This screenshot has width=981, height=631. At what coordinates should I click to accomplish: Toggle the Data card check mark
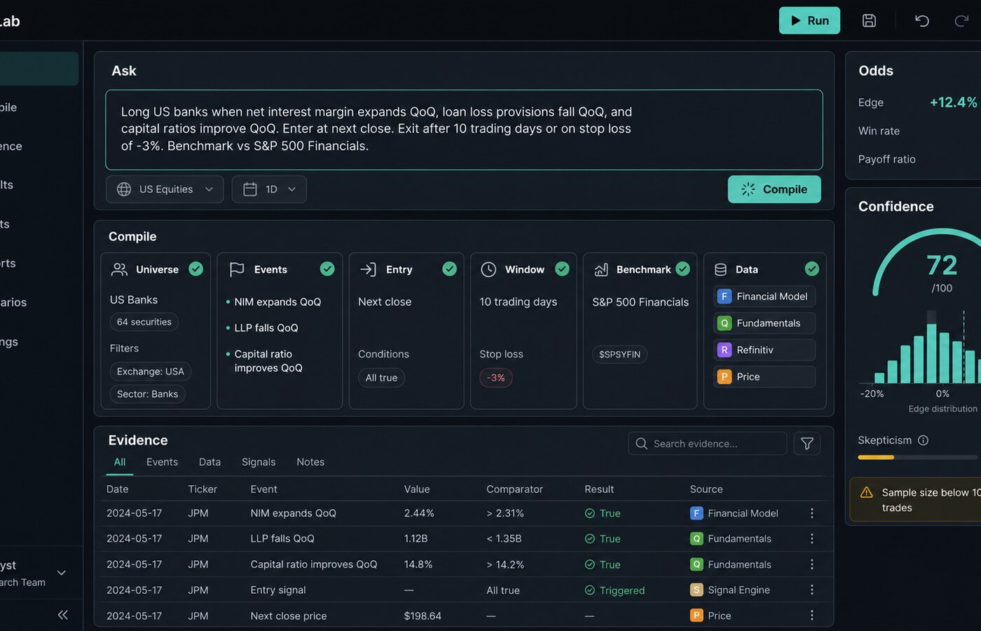pyautogui.click(x=812, y=269)
